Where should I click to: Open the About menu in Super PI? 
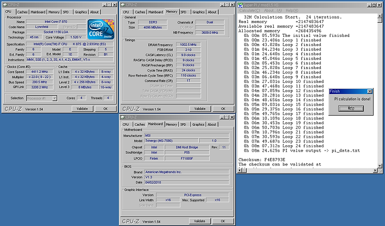273,11
